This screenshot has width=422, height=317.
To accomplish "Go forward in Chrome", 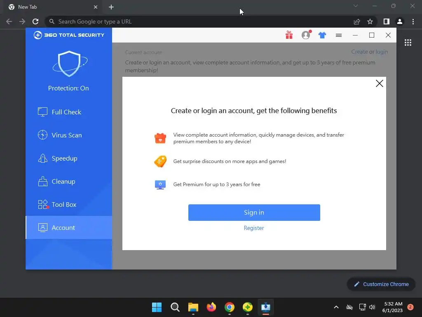I will click(x=22, y=21).
